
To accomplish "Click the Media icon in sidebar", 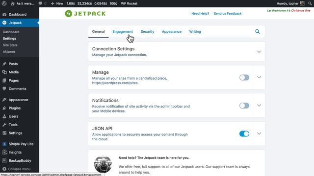I will (x=4, y=72).
